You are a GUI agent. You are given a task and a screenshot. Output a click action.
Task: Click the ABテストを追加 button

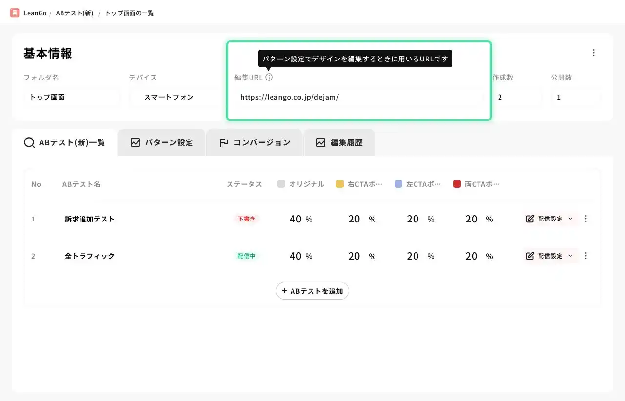pos(312,291)
